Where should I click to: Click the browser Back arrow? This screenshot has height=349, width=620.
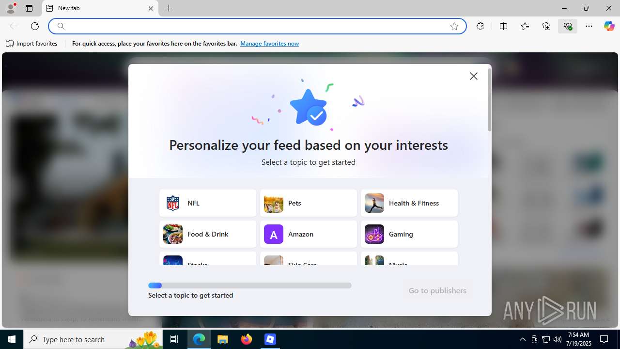tap(14, 26)
